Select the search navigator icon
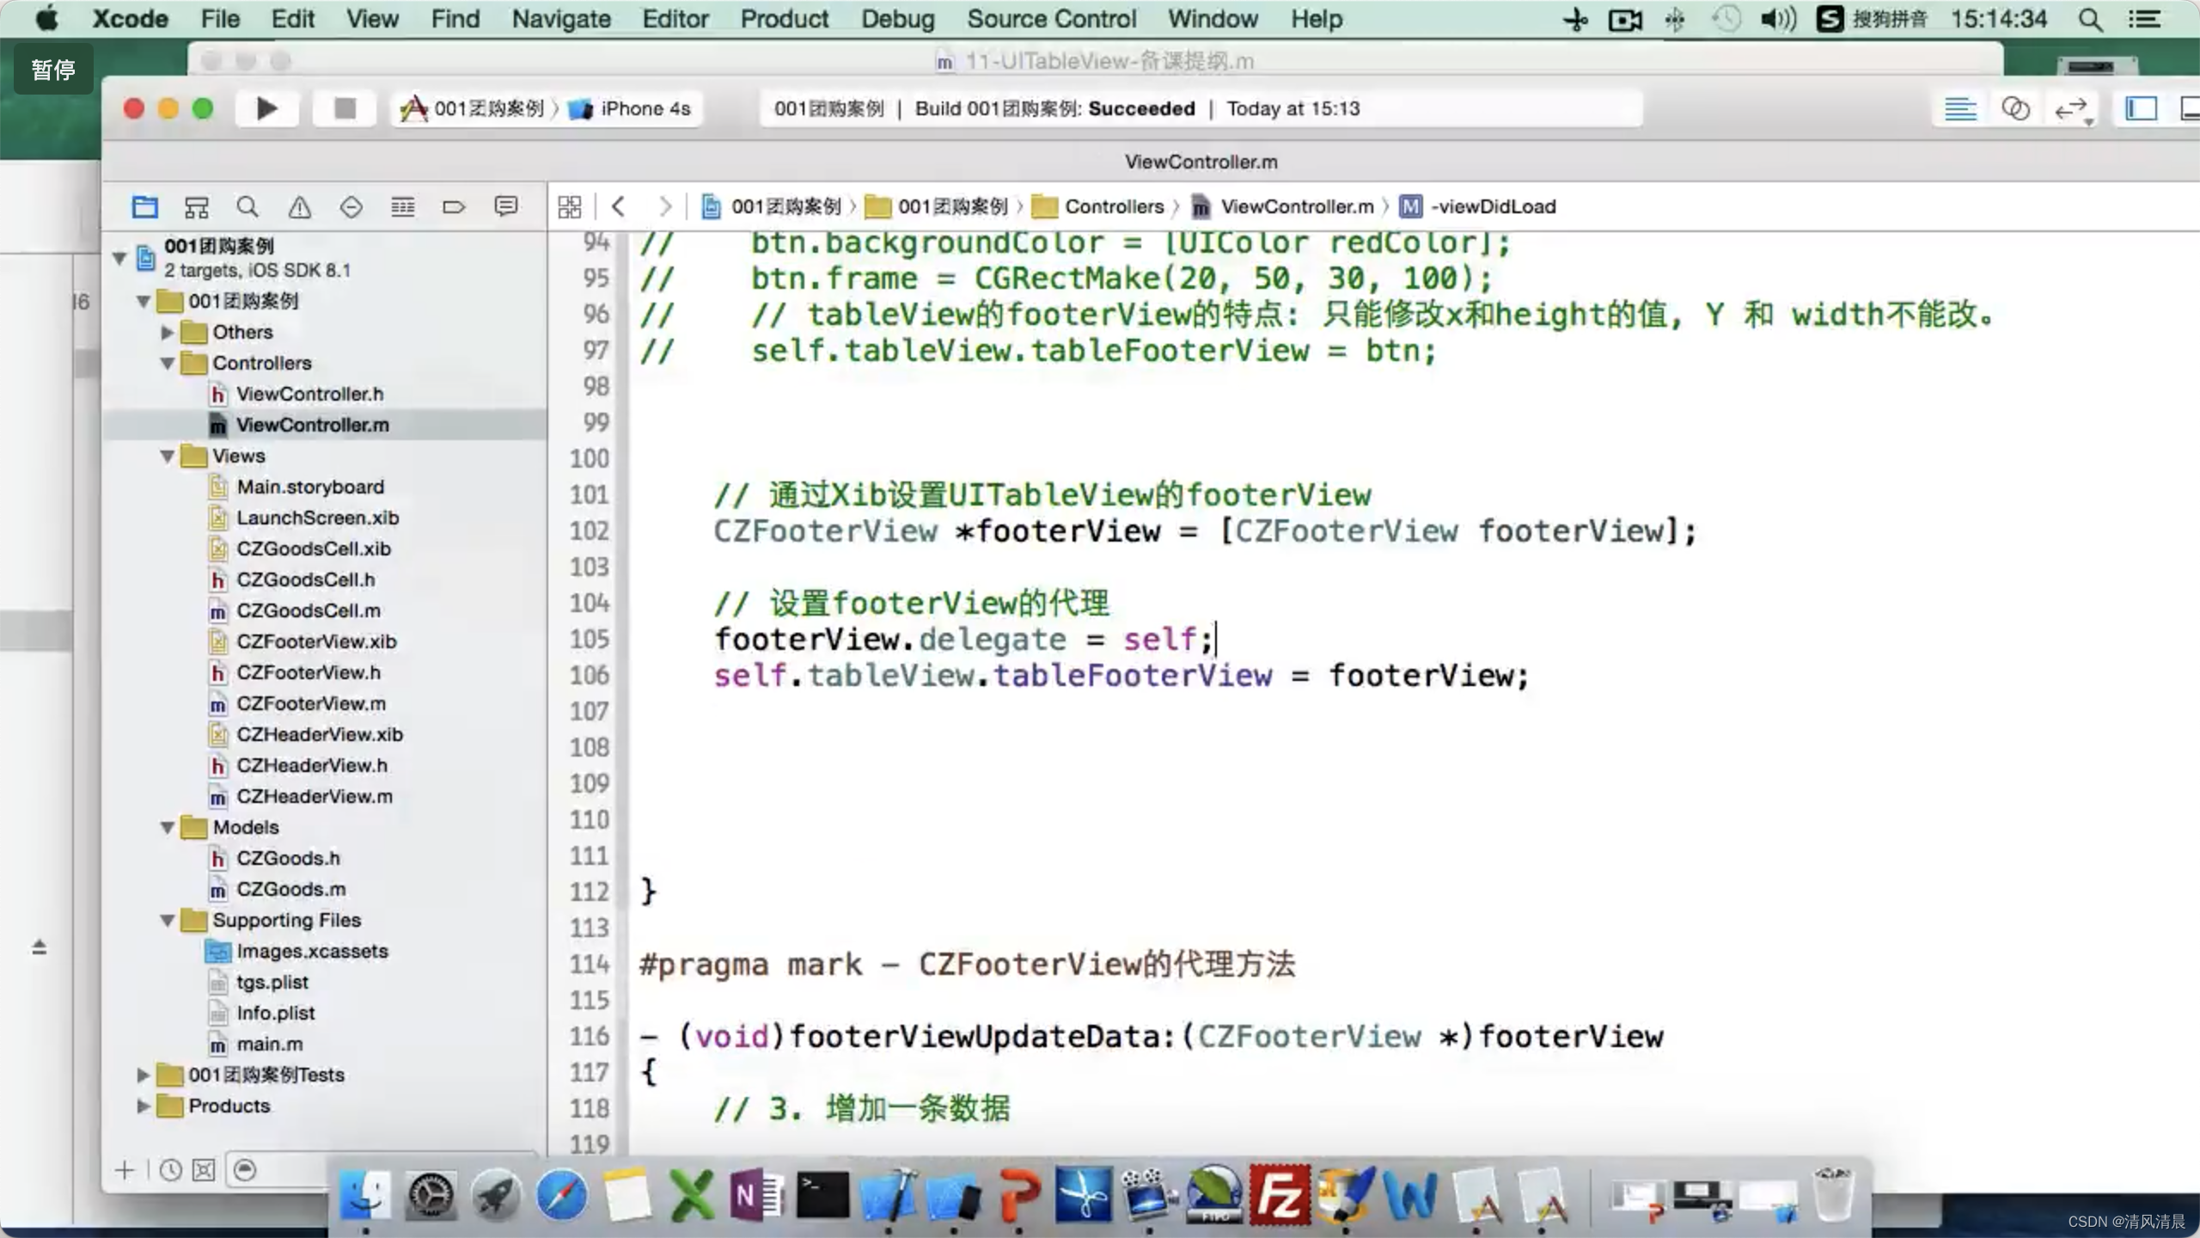 [247, 207]
